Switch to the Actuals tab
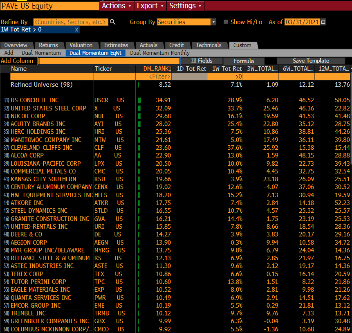 [x=149, y=45]
